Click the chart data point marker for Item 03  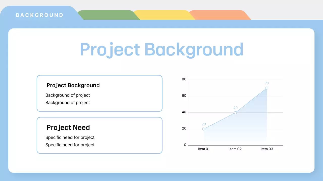(267, 88)
